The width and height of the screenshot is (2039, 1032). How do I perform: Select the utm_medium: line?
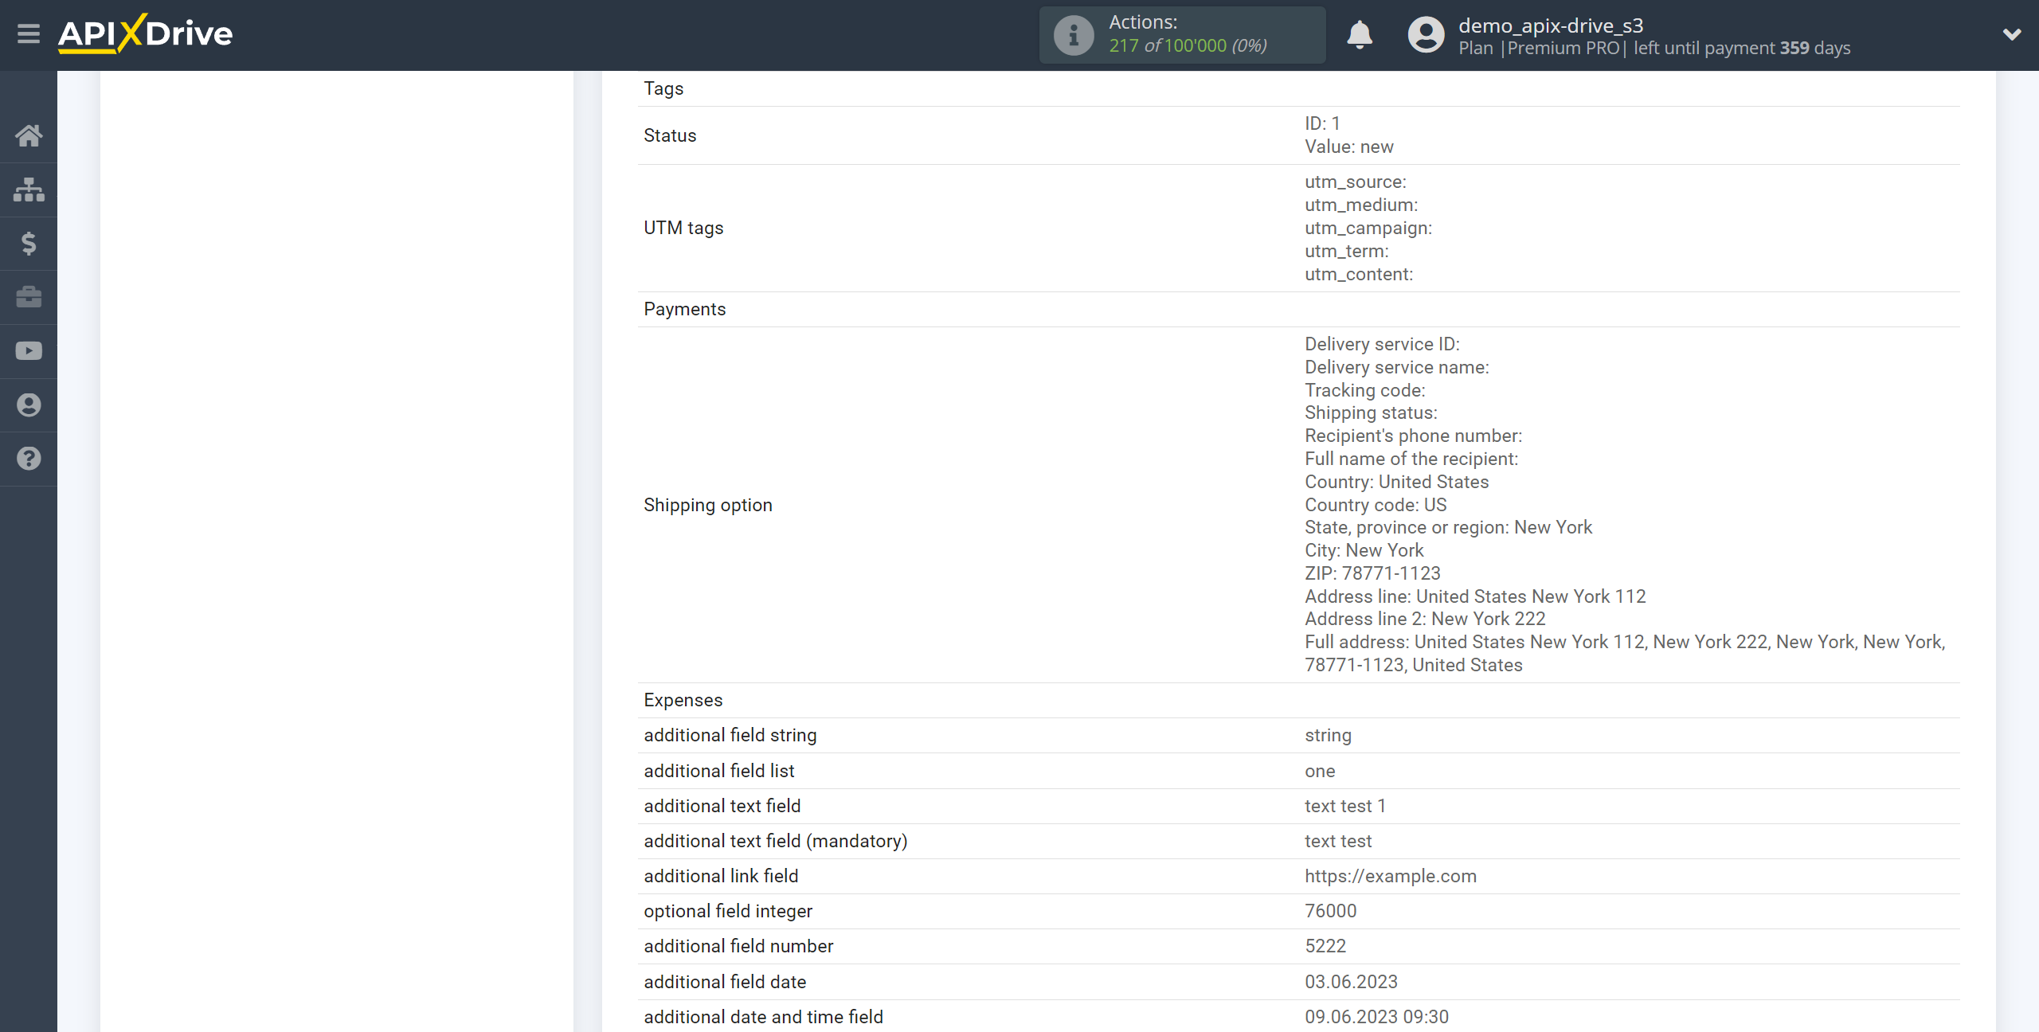pos(1361,205)
